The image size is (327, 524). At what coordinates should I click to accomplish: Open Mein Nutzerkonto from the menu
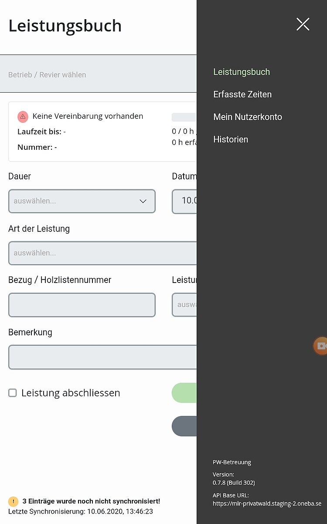[248, 117]
